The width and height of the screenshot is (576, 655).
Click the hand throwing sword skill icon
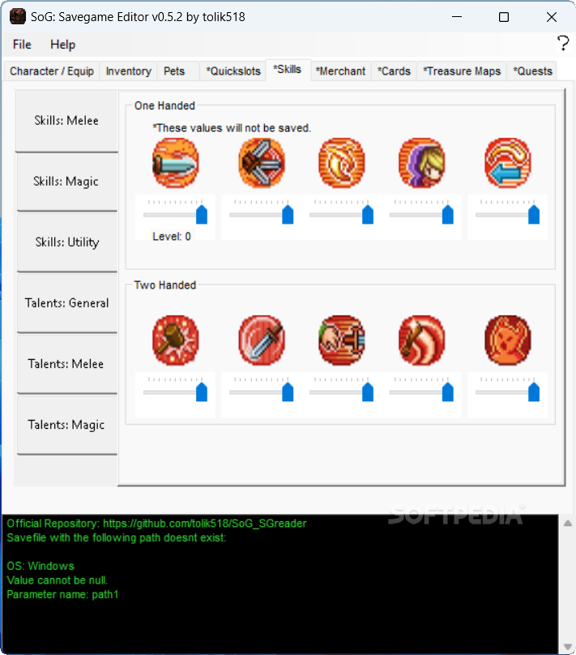point(341,340)
